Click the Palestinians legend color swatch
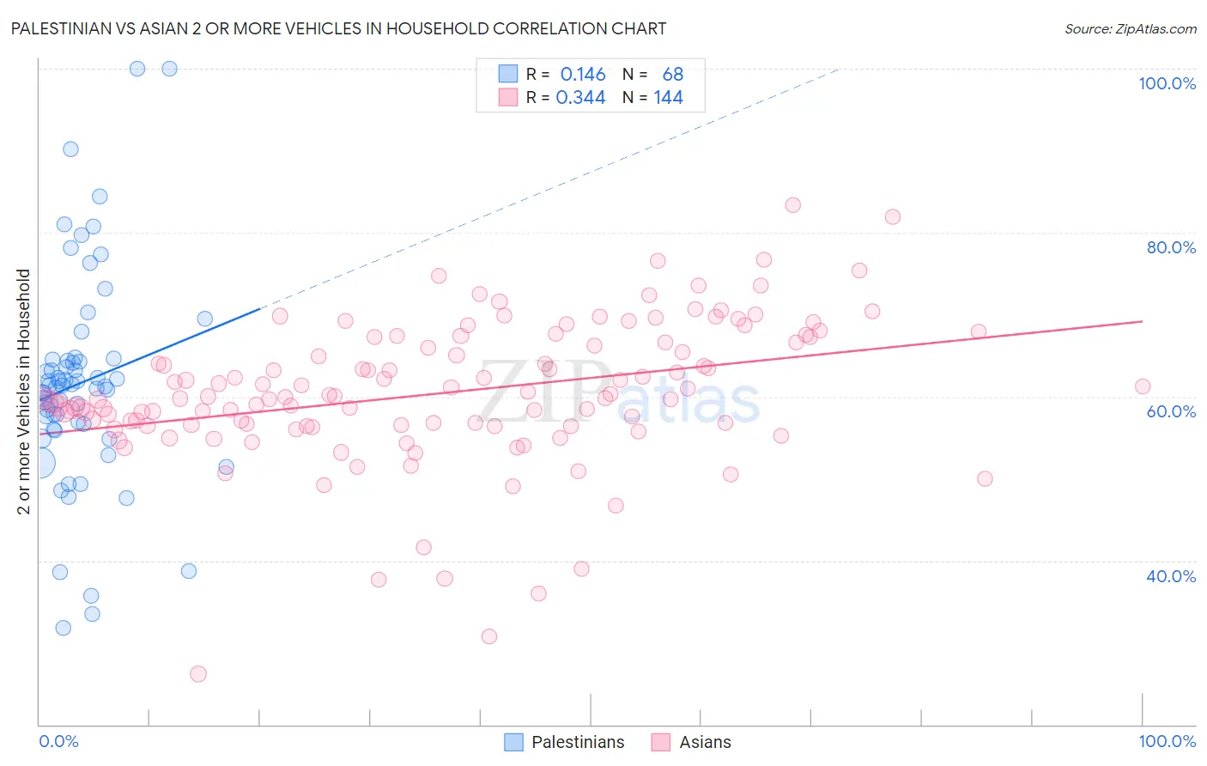 513,742
